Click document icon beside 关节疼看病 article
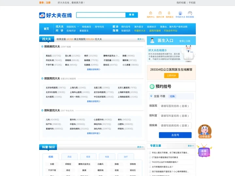The height and width of the screenshot is (176, 235). 150,167
